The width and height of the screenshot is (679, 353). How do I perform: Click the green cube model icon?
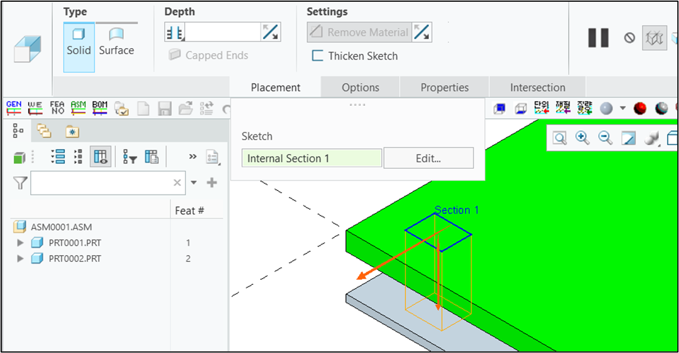pyautogui.click(x=19, y=157)
